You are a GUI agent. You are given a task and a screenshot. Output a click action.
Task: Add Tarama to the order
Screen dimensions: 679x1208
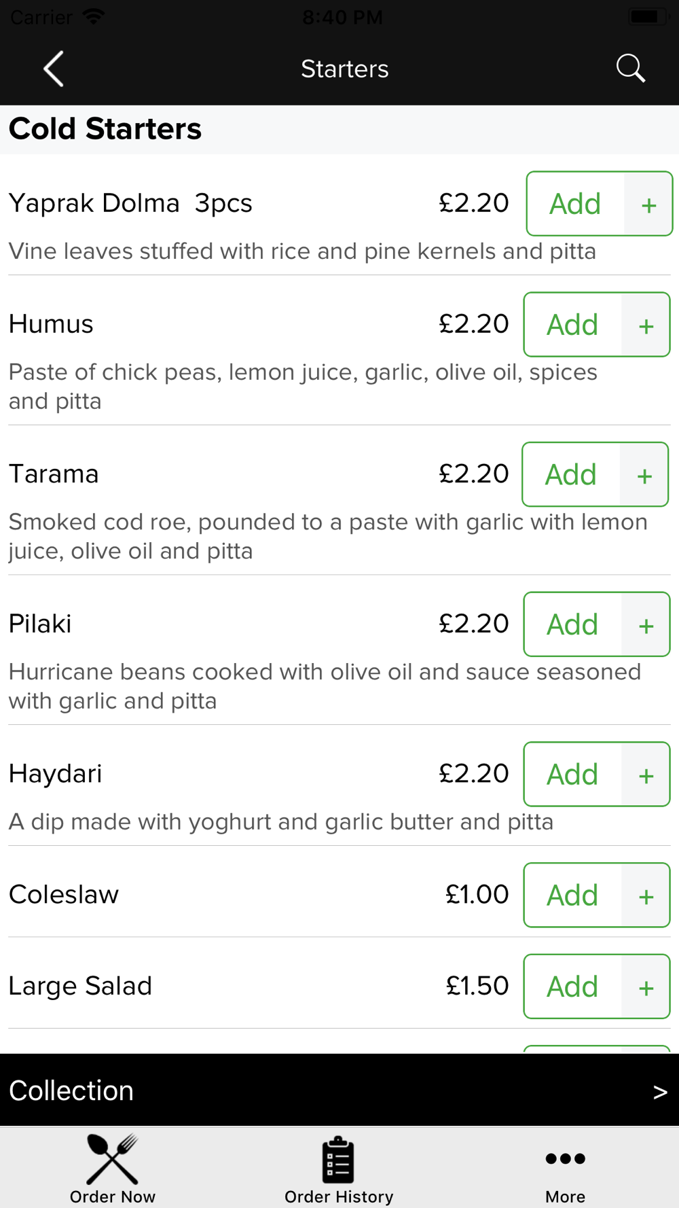click(571, 474)
